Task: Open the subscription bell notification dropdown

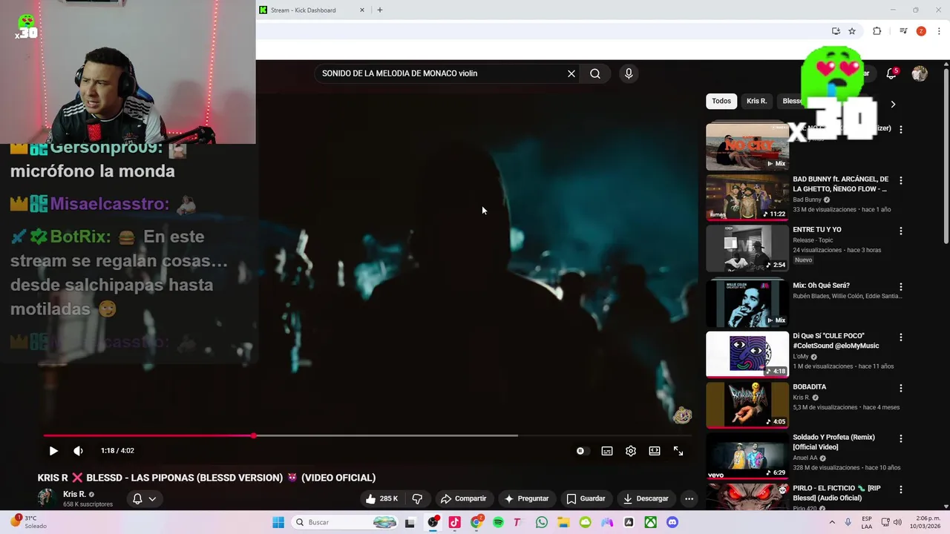Action: coord(144,498)
